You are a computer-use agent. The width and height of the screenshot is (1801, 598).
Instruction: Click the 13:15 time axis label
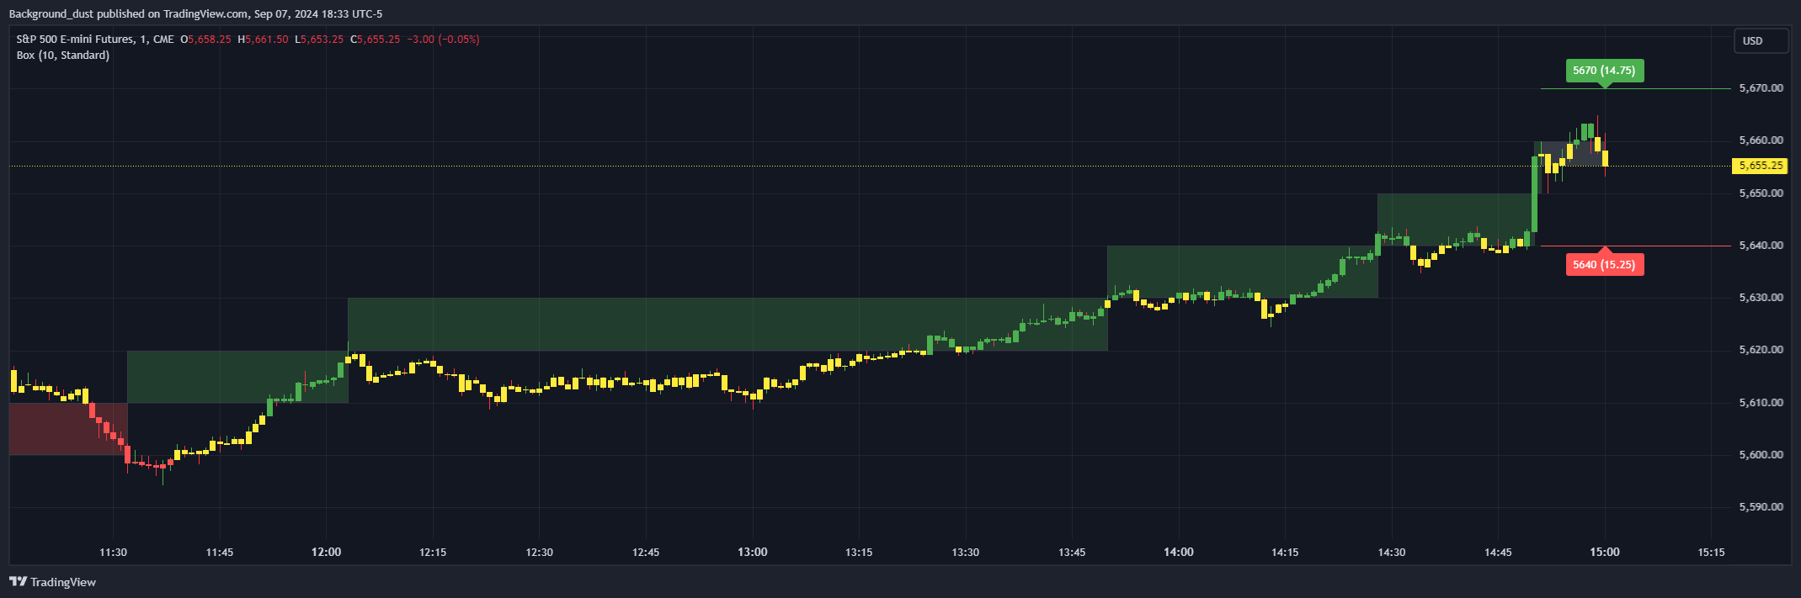click(859, 553)
